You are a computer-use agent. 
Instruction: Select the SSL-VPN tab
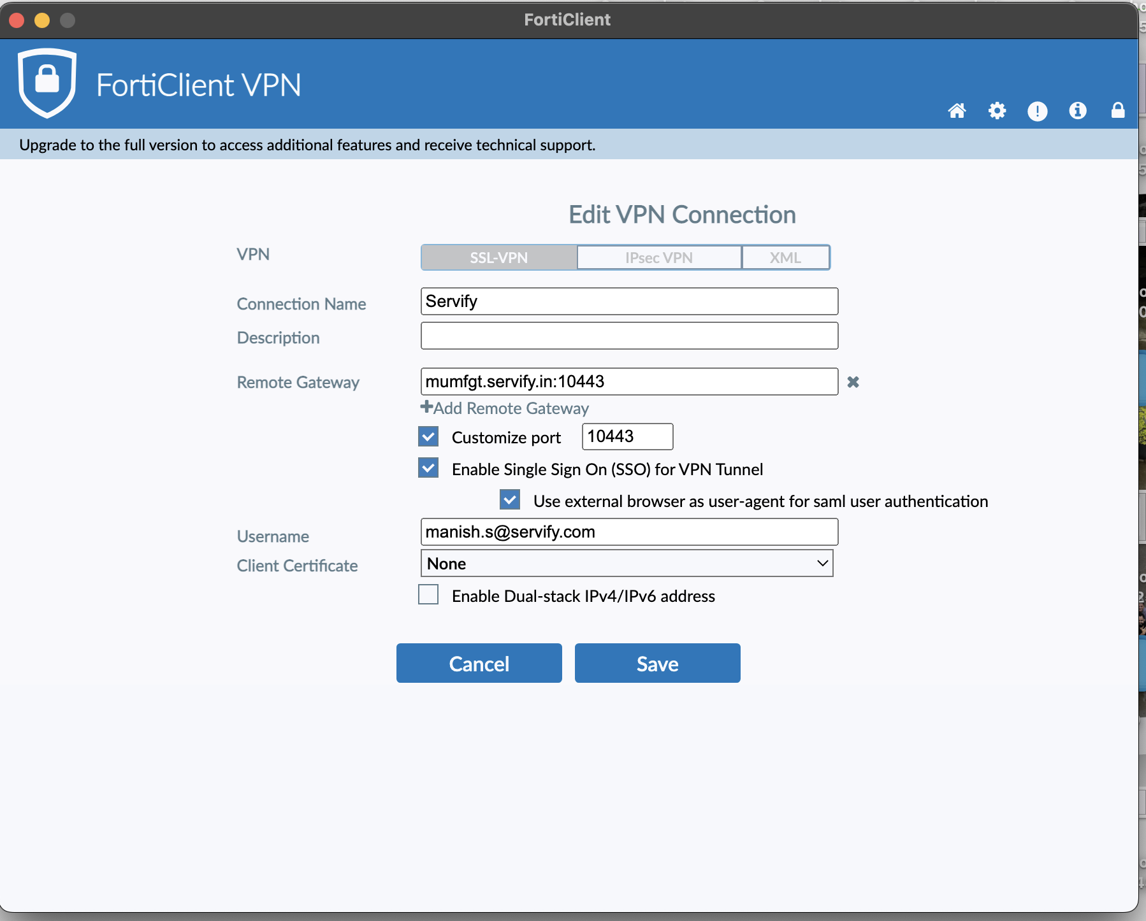pyautogui.click(x=499, y=258)
